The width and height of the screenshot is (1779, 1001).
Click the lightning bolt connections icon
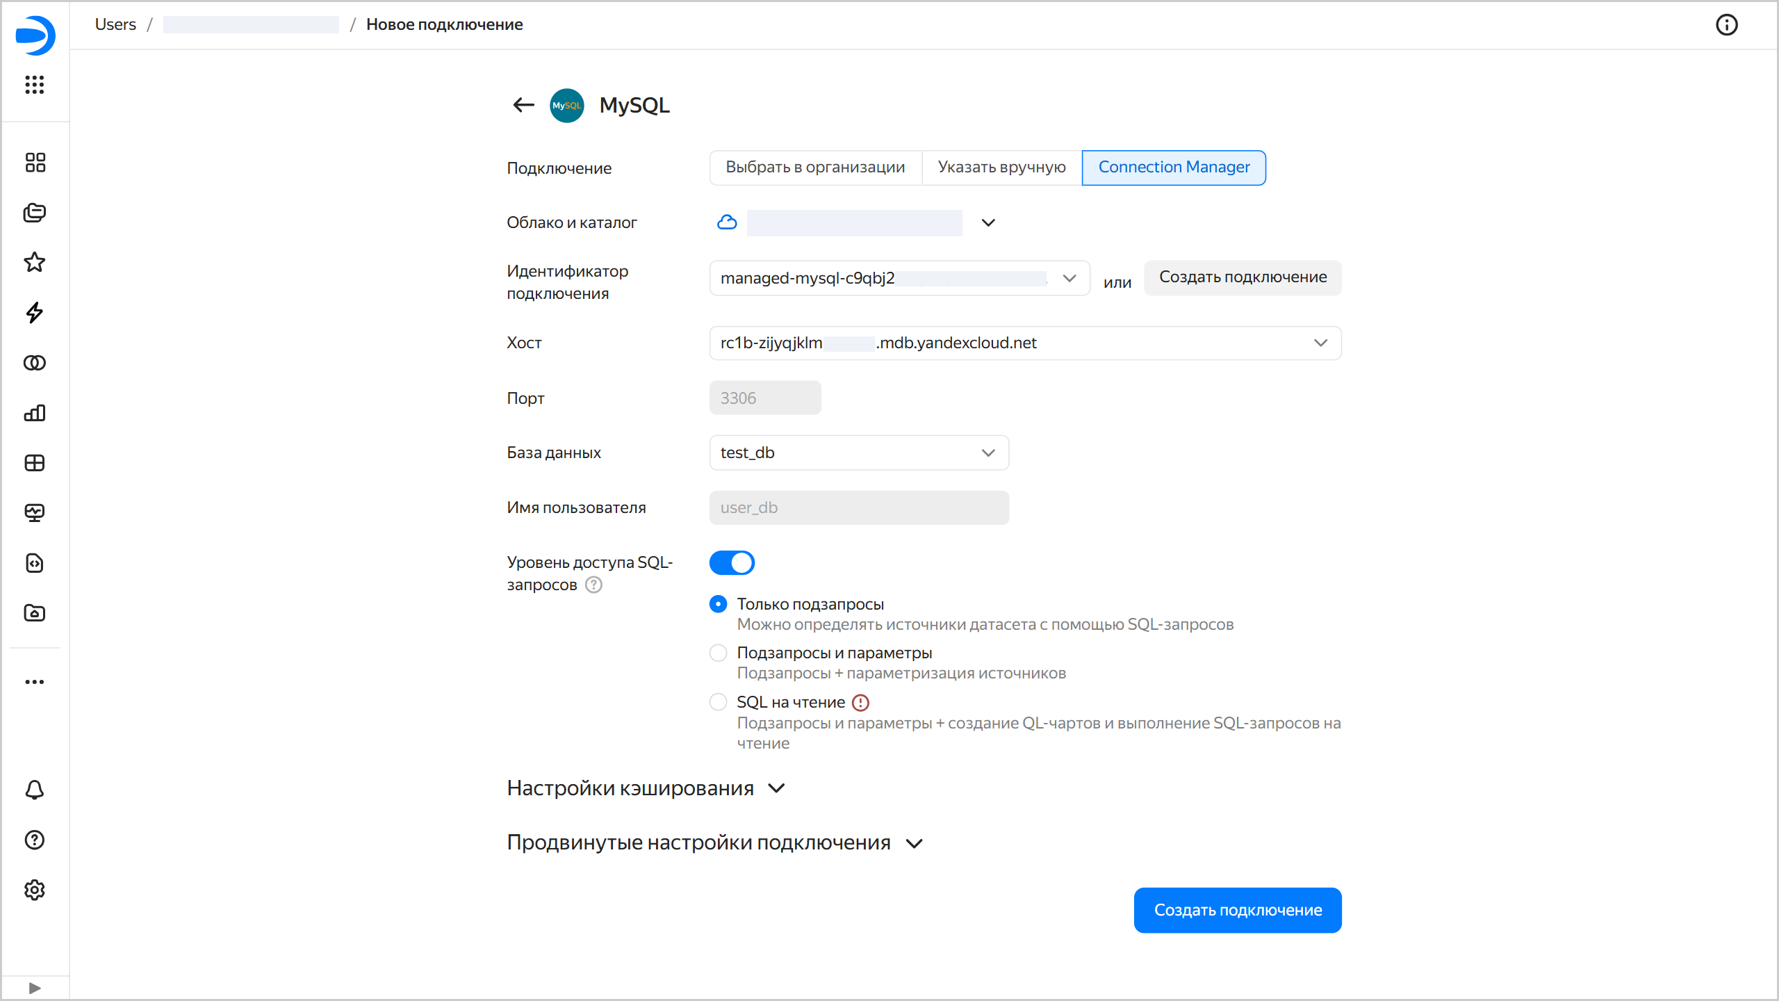(x=35, y=312)
